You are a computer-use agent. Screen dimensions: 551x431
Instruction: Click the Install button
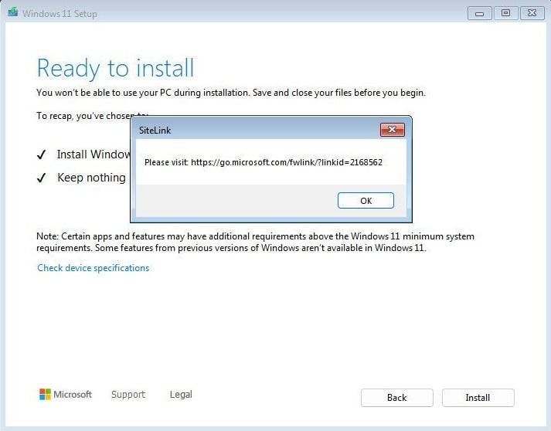click(x=478, y=398)
